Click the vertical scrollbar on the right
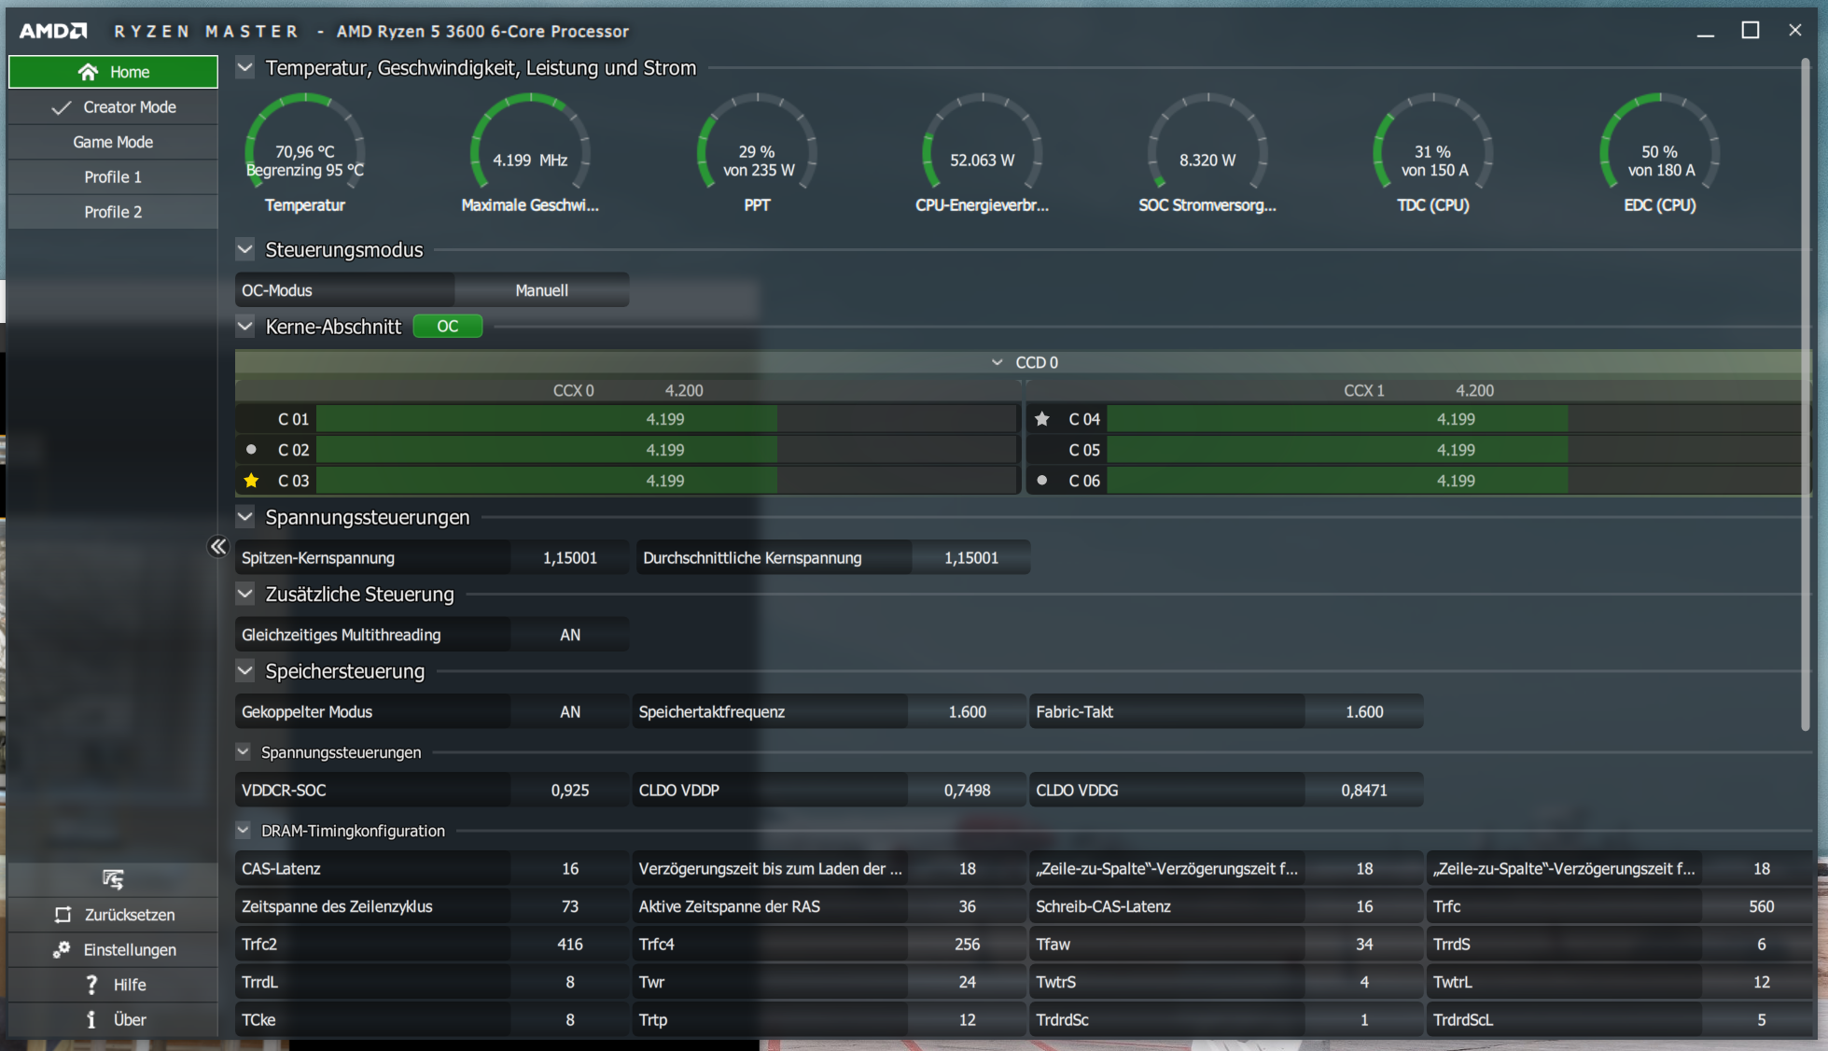This screenshot has height=1051, width=1828. (1805, 395)
